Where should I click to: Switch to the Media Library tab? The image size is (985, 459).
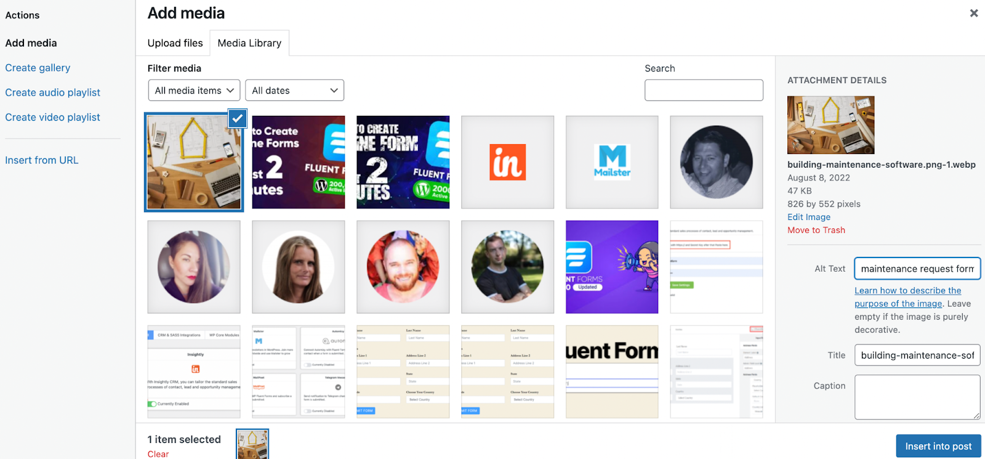[x=249, y=43]
